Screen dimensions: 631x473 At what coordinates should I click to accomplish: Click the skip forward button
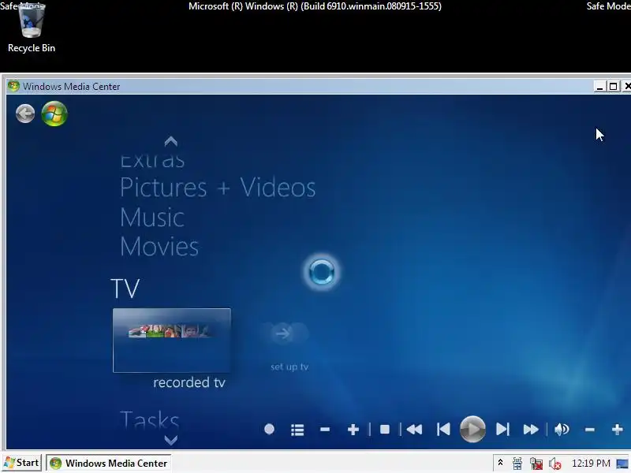[502, 430]
